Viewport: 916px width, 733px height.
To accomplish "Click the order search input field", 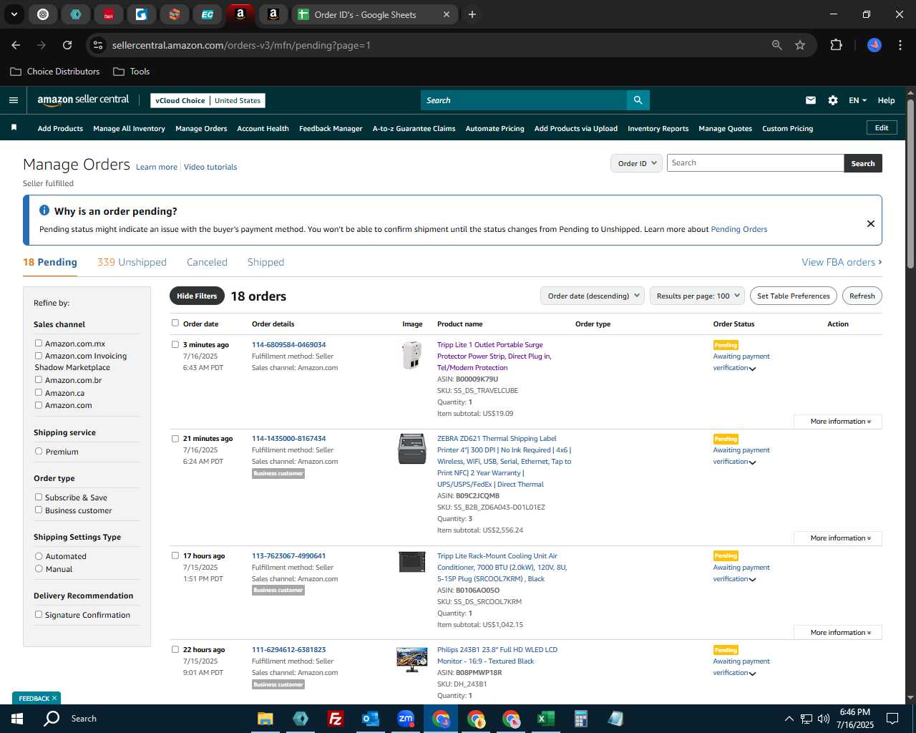I will coord(755,163).
